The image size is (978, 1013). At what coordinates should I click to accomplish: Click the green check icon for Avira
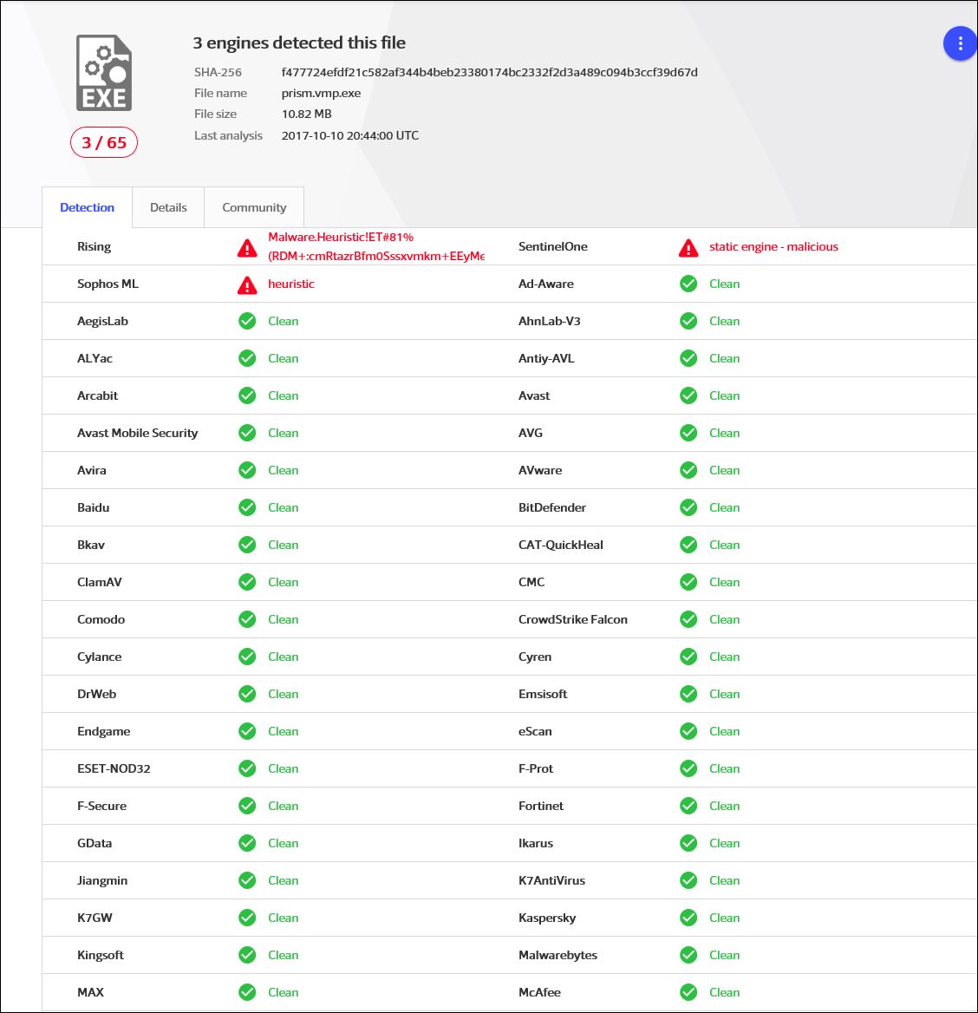tap(247, 470)
